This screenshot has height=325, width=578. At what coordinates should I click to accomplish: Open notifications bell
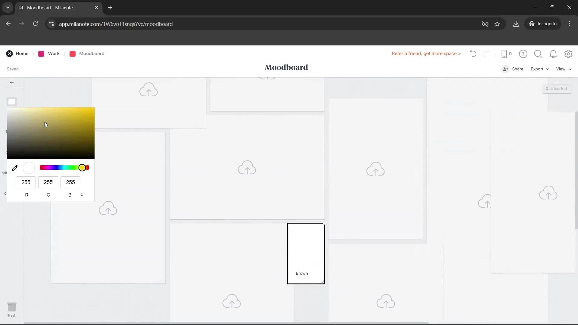(x=553, y=54)
